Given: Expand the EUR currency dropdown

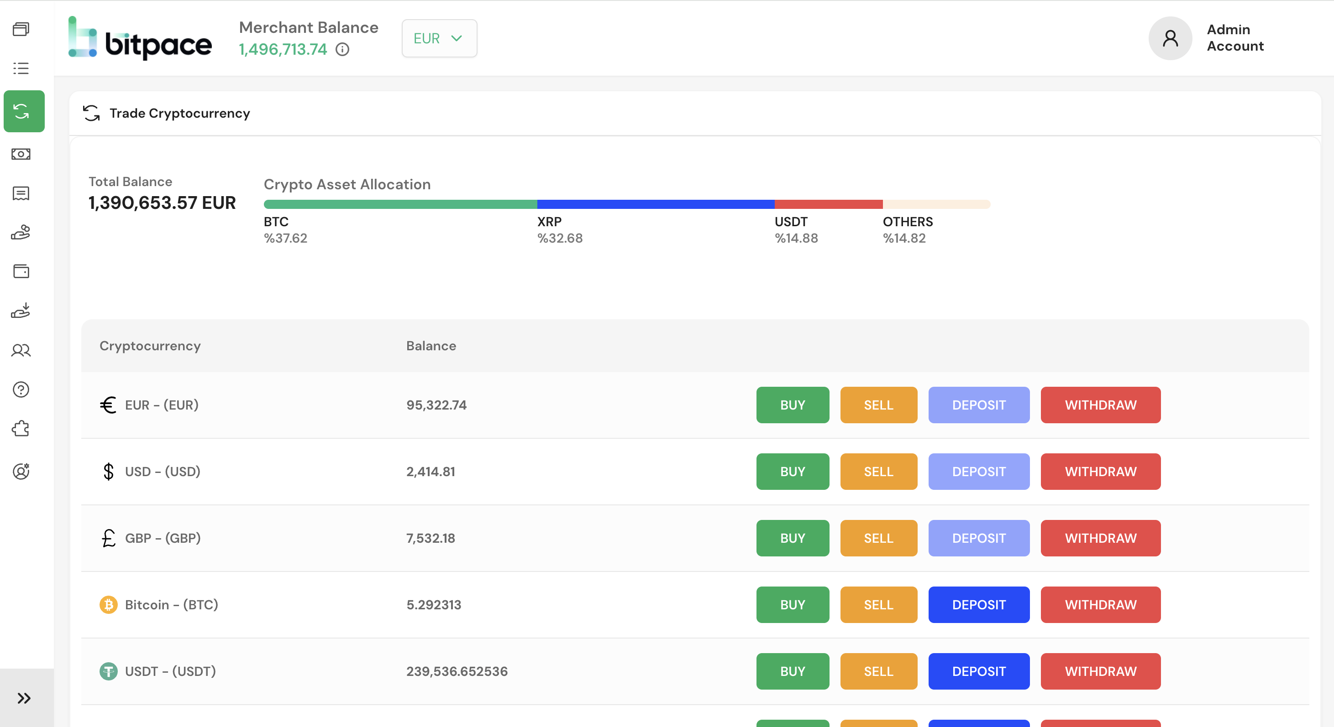Looking at the screenshot, I should point(439,39).
